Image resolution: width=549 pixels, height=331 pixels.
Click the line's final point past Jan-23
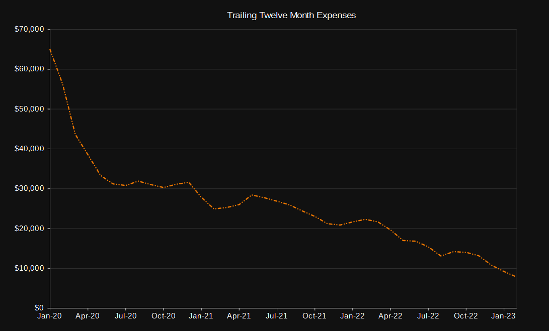coord(516,277)
